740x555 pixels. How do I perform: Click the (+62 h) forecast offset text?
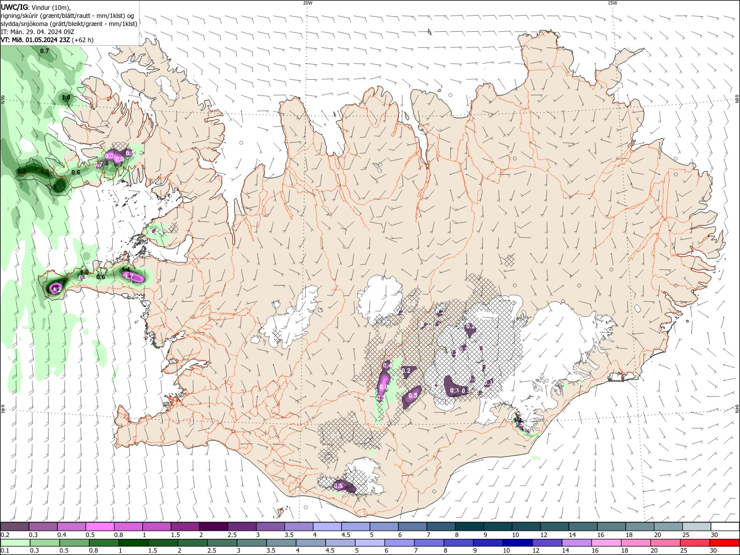83,40
